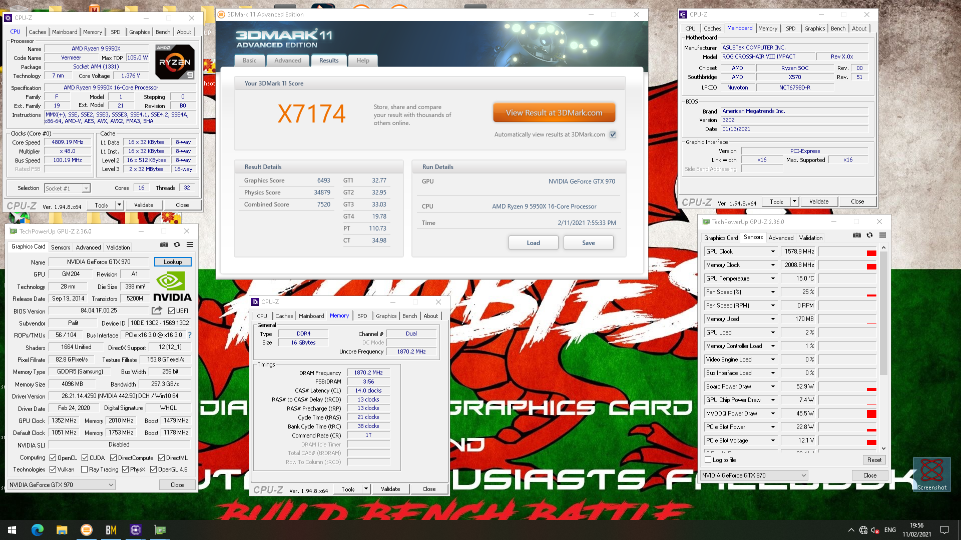
Task: Switch to Advanced tab in 3DMark 11
Action: tap(288, 60)
